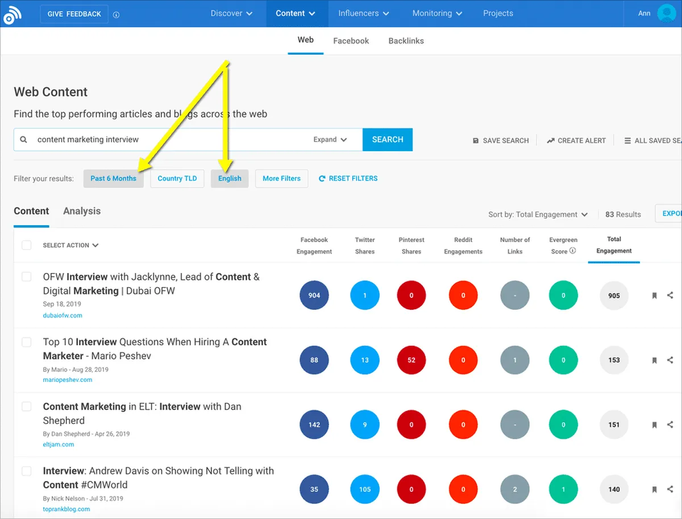This screenshot has height=519, width=682.
Task: Select the Andrew Davis interview checkbox
Action: click(x=26, y=471)
